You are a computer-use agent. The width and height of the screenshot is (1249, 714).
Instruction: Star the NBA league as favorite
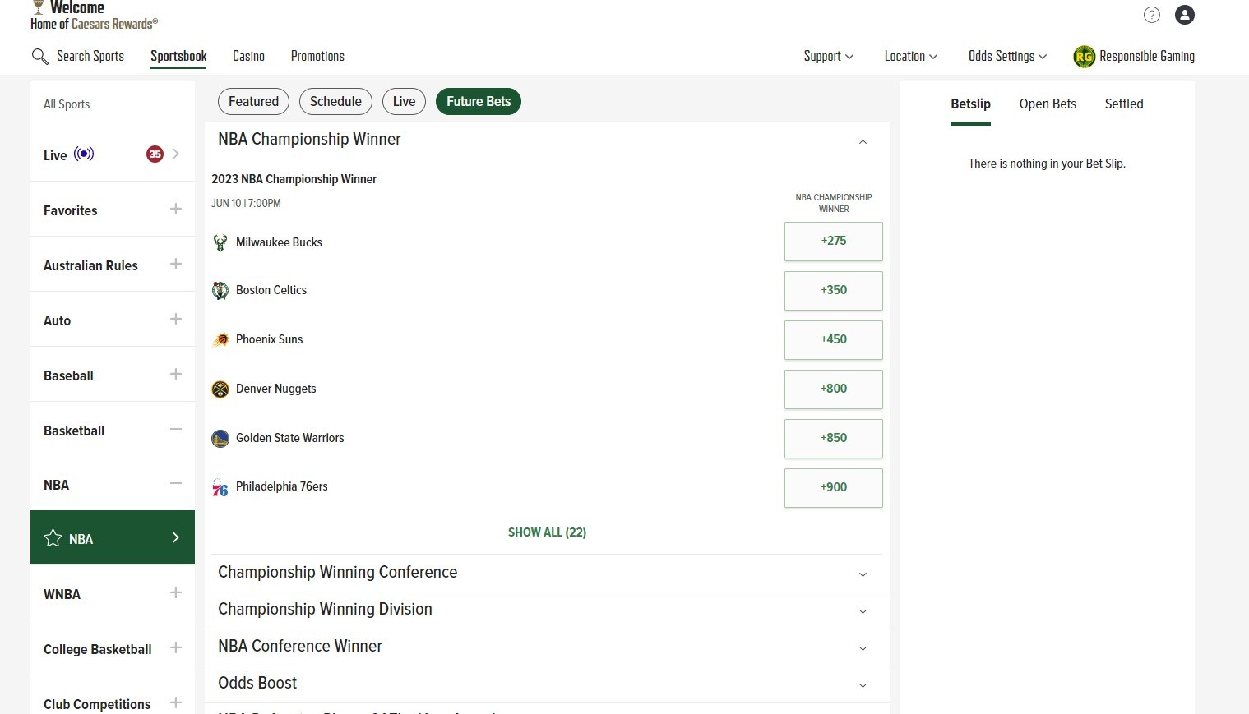point(53,538)
